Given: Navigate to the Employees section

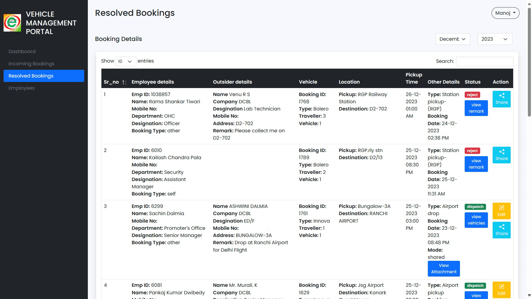Looking at the screenshot, I should tap(21, 88).
